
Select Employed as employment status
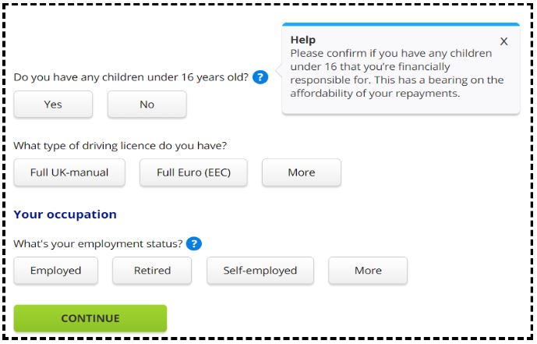pyautogui.click(x=56, y=271)
